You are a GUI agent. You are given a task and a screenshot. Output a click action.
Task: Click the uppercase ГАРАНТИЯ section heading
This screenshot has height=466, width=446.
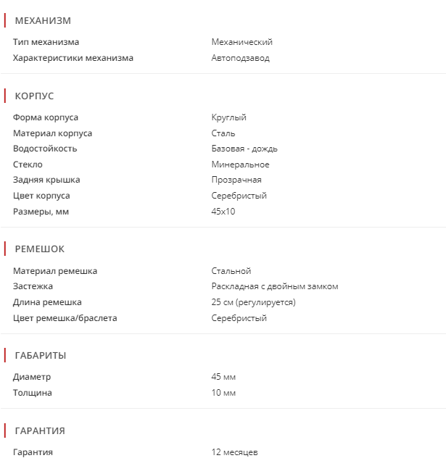tap(40, 430)
